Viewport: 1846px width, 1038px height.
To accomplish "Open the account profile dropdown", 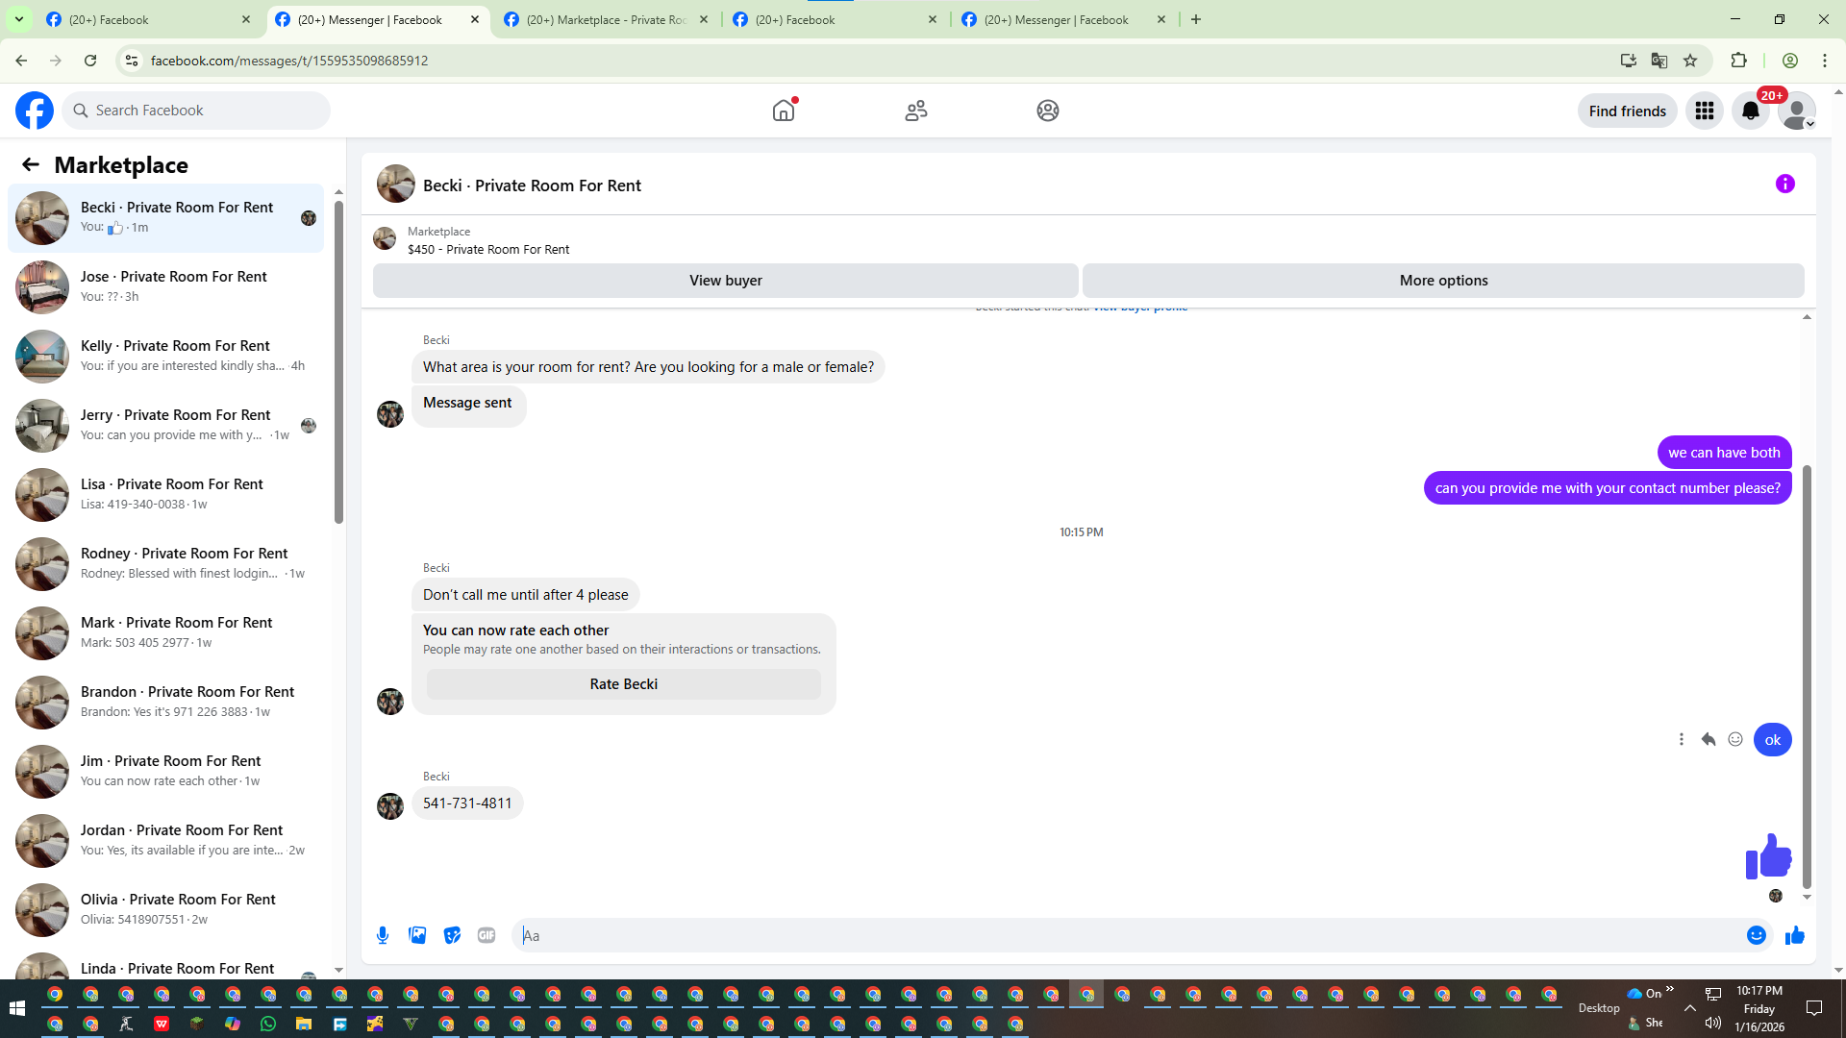I will coord(1796,111).
